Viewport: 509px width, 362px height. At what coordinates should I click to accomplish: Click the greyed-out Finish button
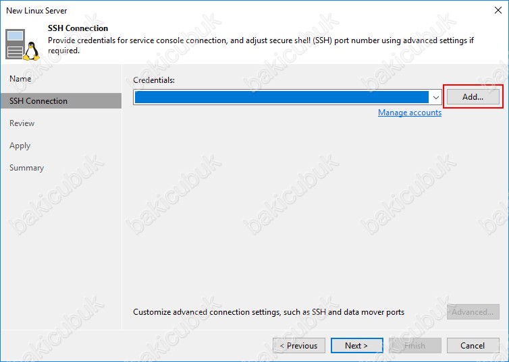(x=415, y=345)
